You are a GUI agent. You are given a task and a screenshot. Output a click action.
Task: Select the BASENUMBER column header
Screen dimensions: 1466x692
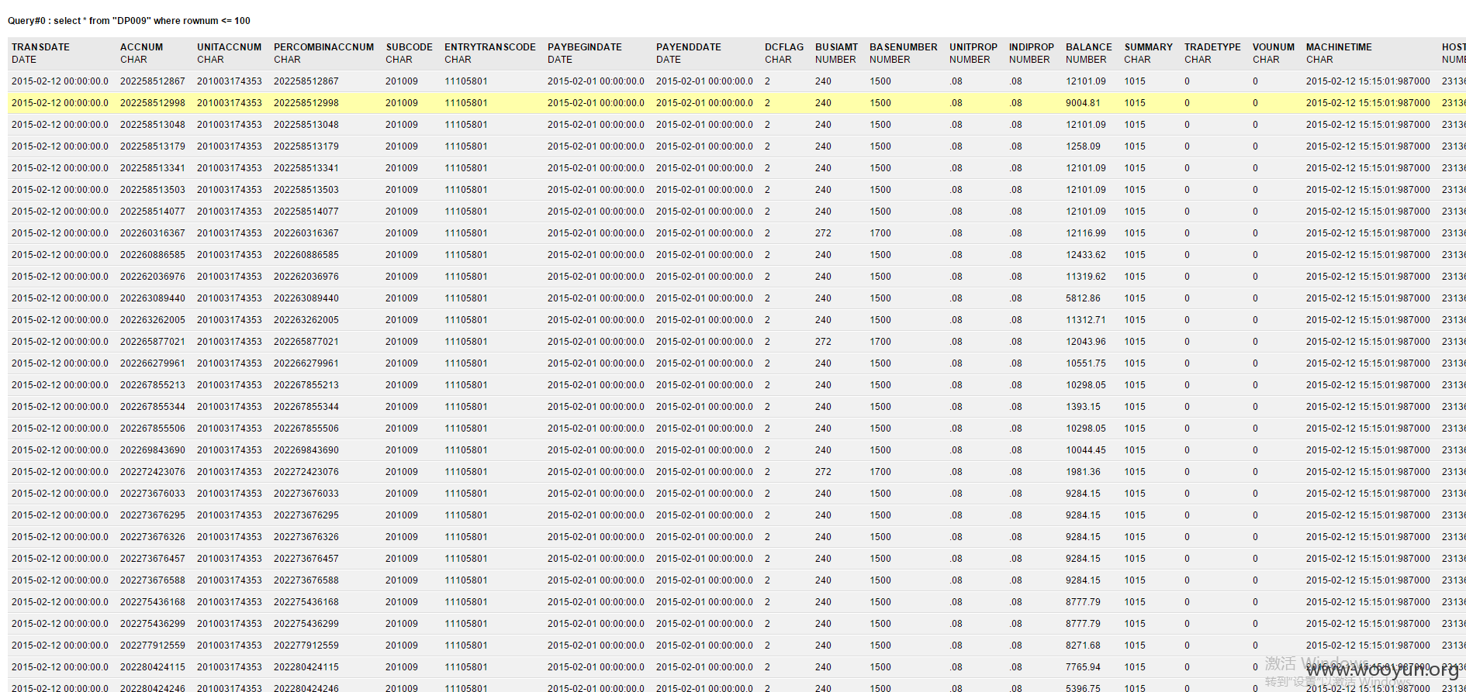(x=903, y=47)
